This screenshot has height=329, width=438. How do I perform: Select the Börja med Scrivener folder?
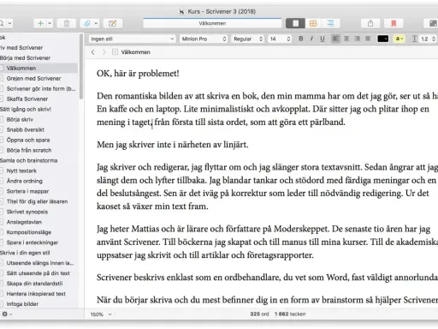point(25,57)
